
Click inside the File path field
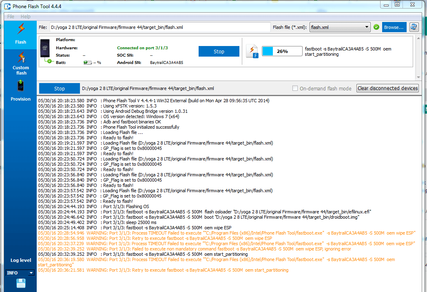160,27
